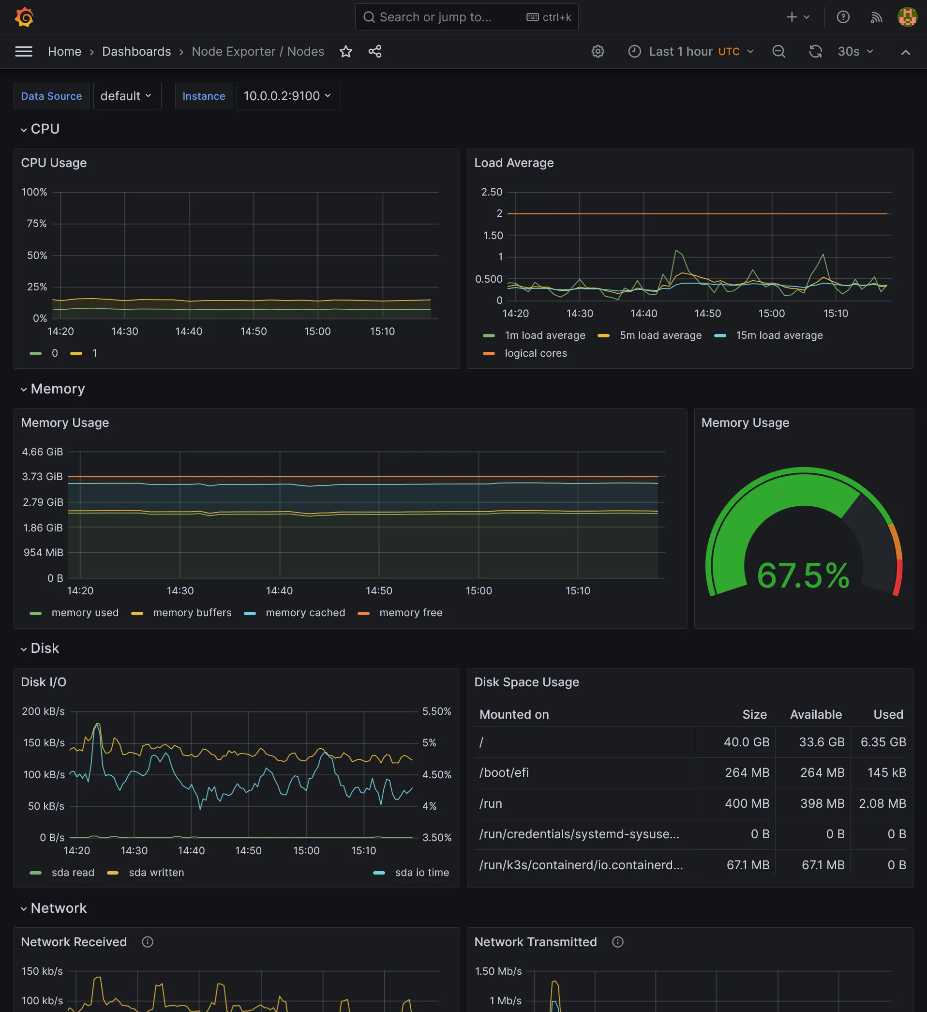Collapse the Memory row section
The height and width of the screenshot is (1012, 927).
click(57, 389)
